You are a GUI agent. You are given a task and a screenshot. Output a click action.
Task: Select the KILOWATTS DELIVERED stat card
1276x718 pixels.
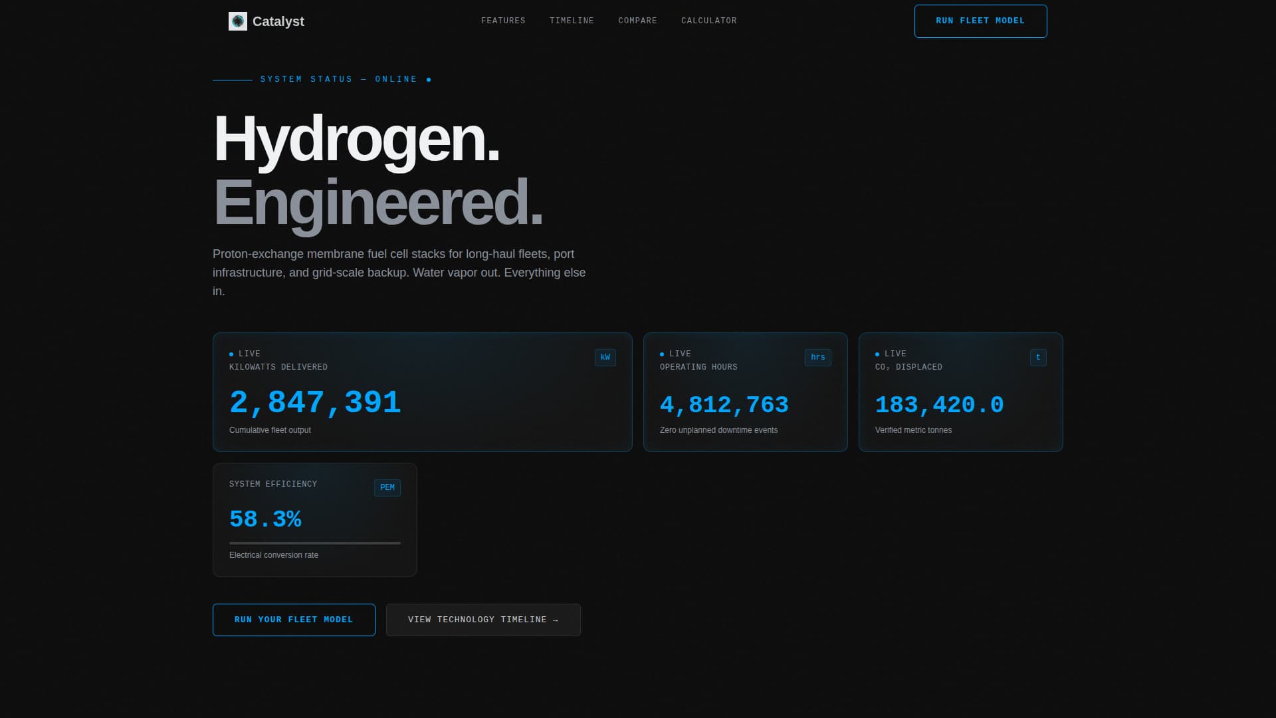423,392
